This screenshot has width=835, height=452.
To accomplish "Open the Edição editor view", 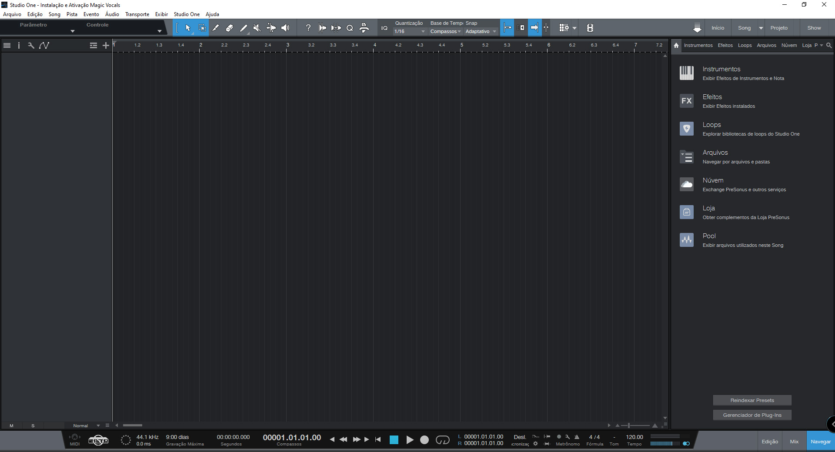I will pyautogui.click(x=770, y=442).
